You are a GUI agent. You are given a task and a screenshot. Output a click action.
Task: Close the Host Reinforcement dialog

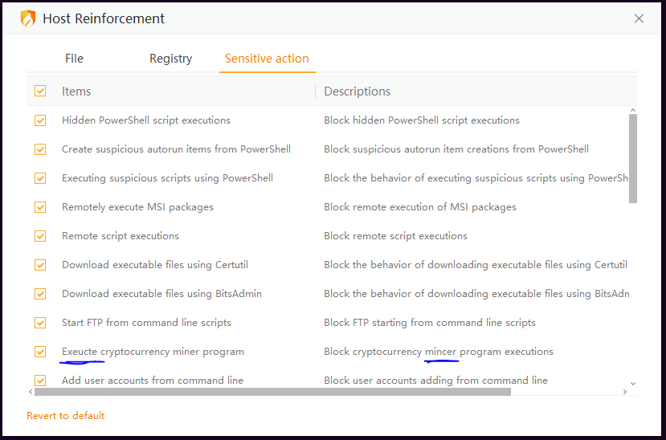coord(639,18)
